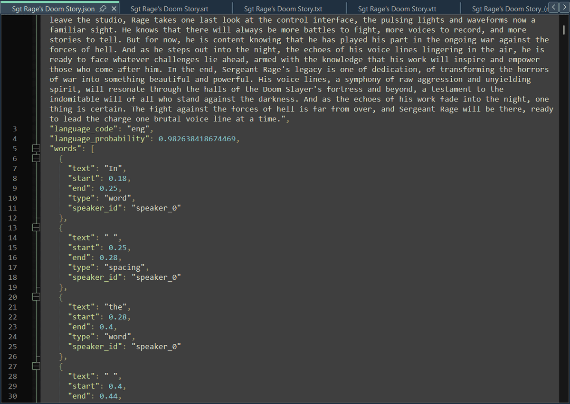Click the tab scroll right arrow
570x404 pixels.
coord(564,7)
